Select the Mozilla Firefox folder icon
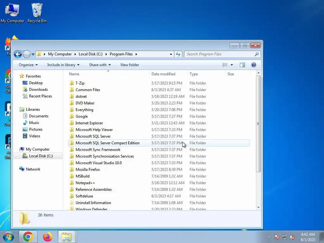This screenshot has width=324, height=243. [72, 170]
